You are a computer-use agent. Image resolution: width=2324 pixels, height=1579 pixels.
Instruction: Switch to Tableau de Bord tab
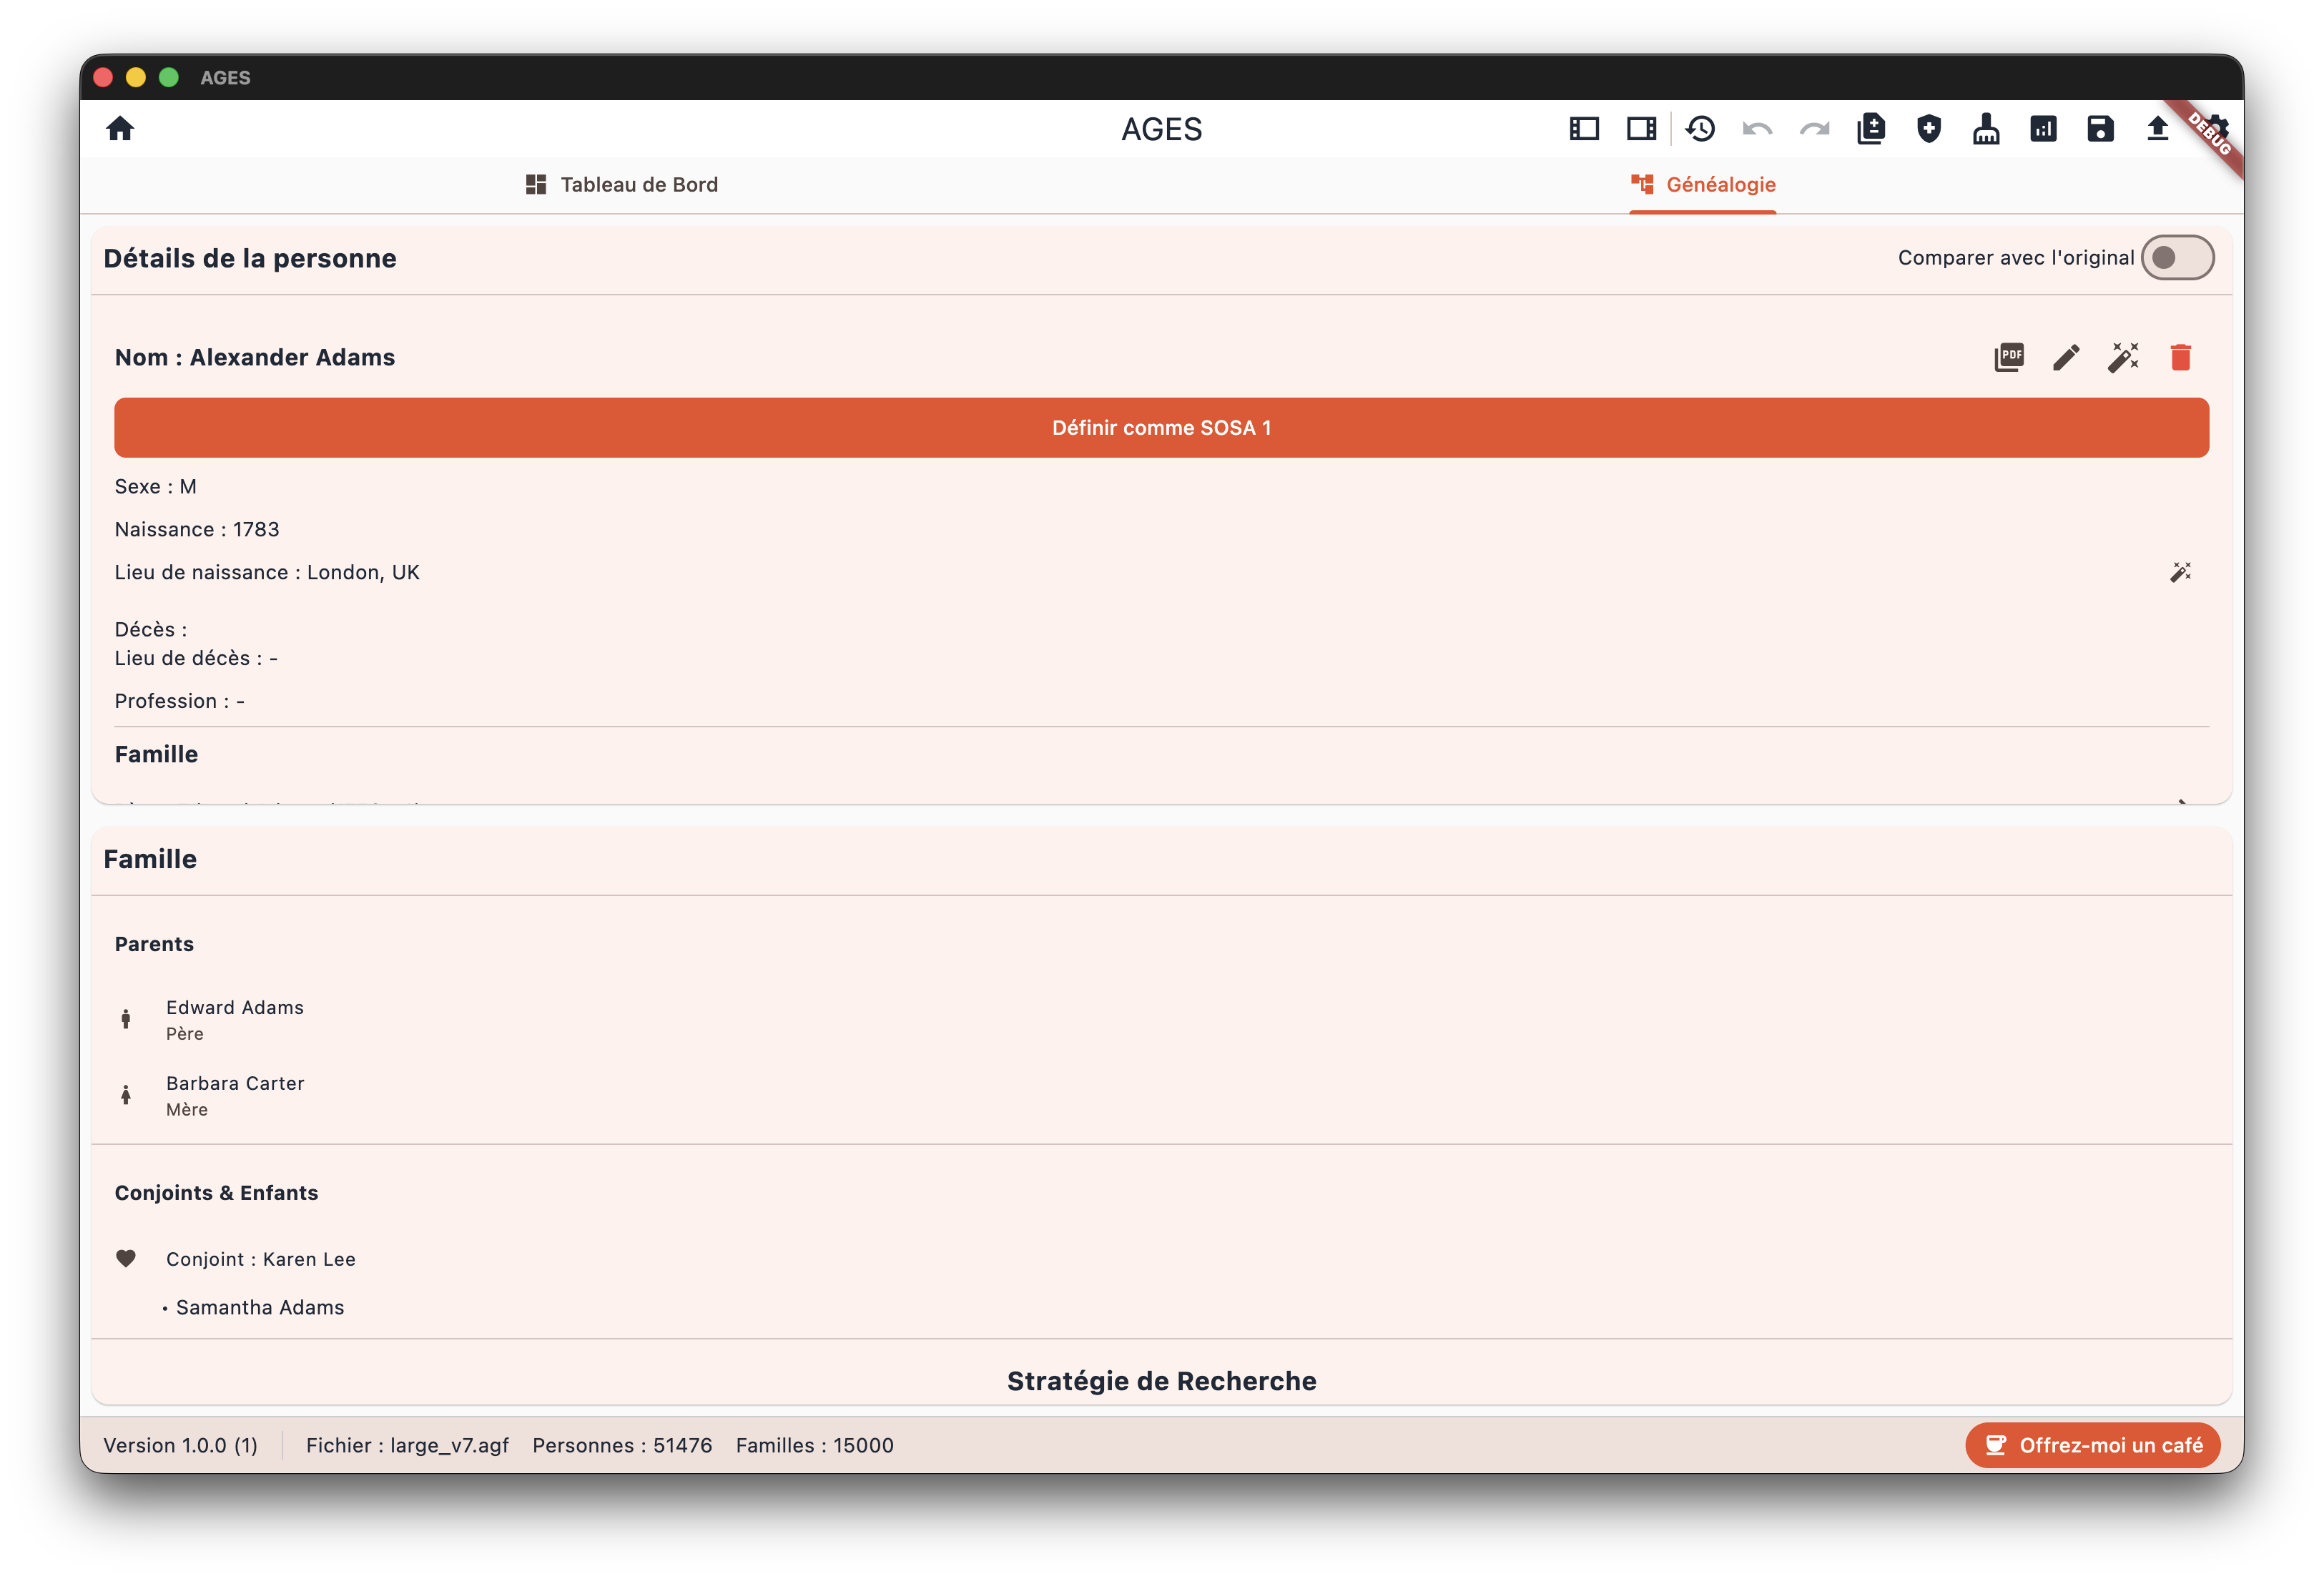point(621,185)
